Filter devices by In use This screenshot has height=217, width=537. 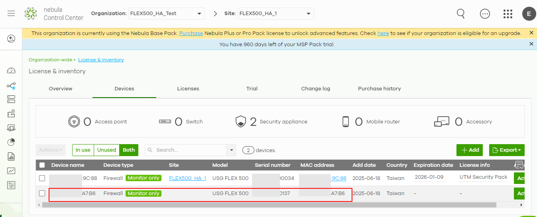click(83, 150)
